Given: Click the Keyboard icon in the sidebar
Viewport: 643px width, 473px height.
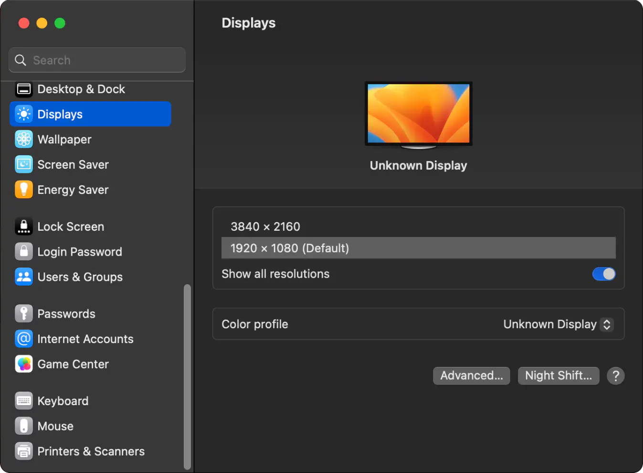Looking at the screenshot, I should click(24, 400).
